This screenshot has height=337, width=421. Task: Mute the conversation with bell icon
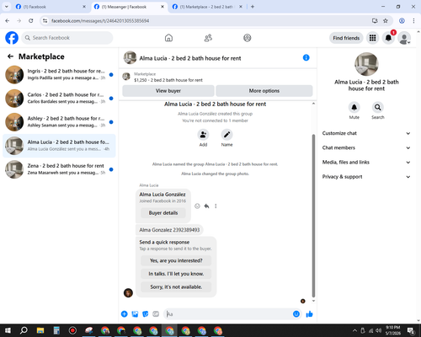click(354, 107)
